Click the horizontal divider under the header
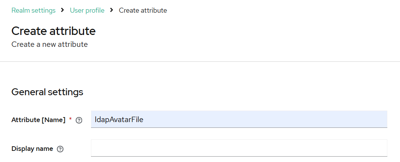400x162 pixels. click(x=200, y=61)
